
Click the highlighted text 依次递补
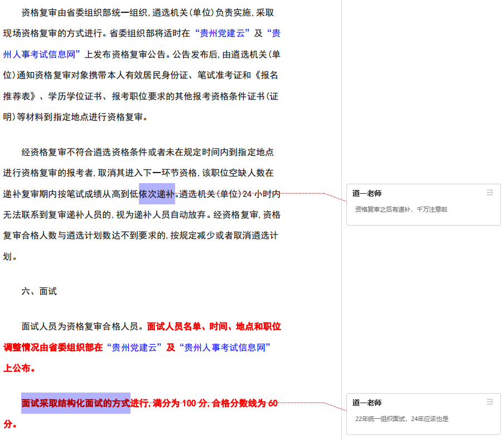pos(157,194)
